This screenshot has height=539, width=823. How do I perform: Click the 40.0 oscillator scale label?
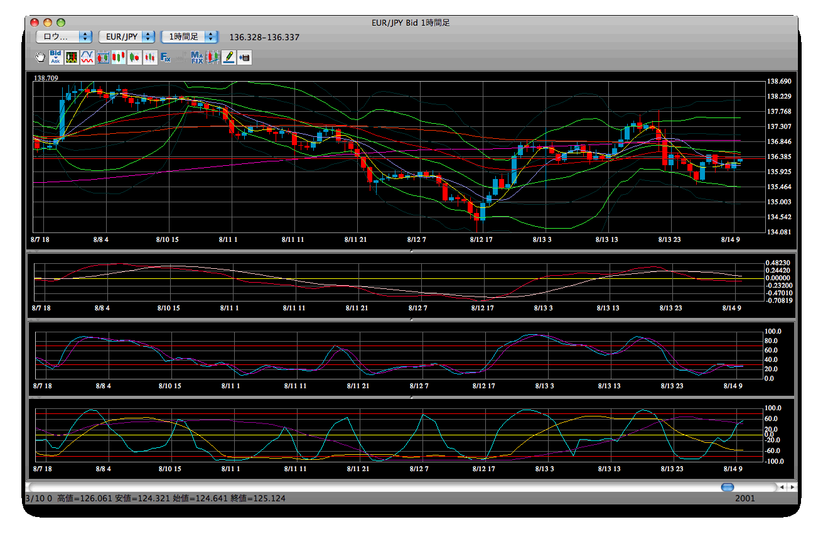coord(772,360)
